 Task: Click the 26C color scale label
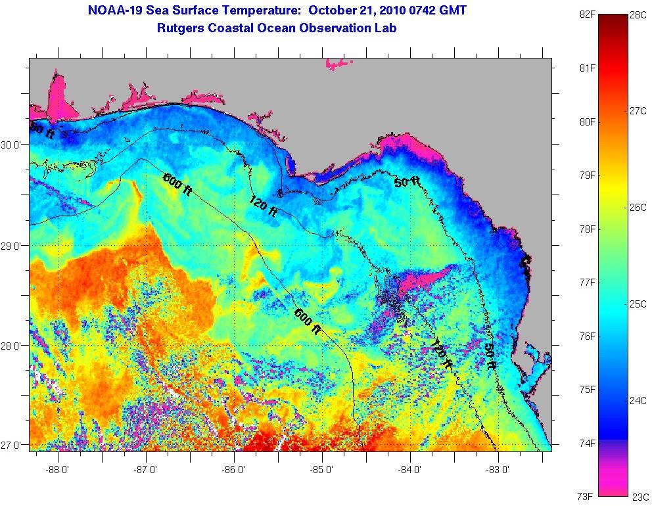638,207
